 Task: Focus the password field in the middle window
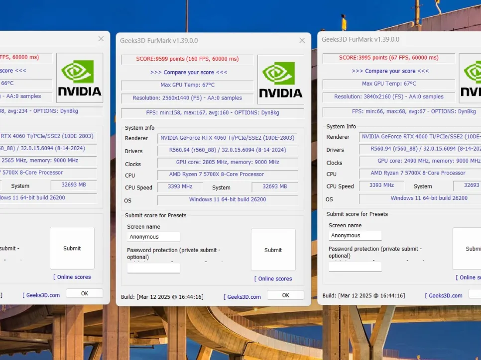pyautogui.click(x=154, y=269)
